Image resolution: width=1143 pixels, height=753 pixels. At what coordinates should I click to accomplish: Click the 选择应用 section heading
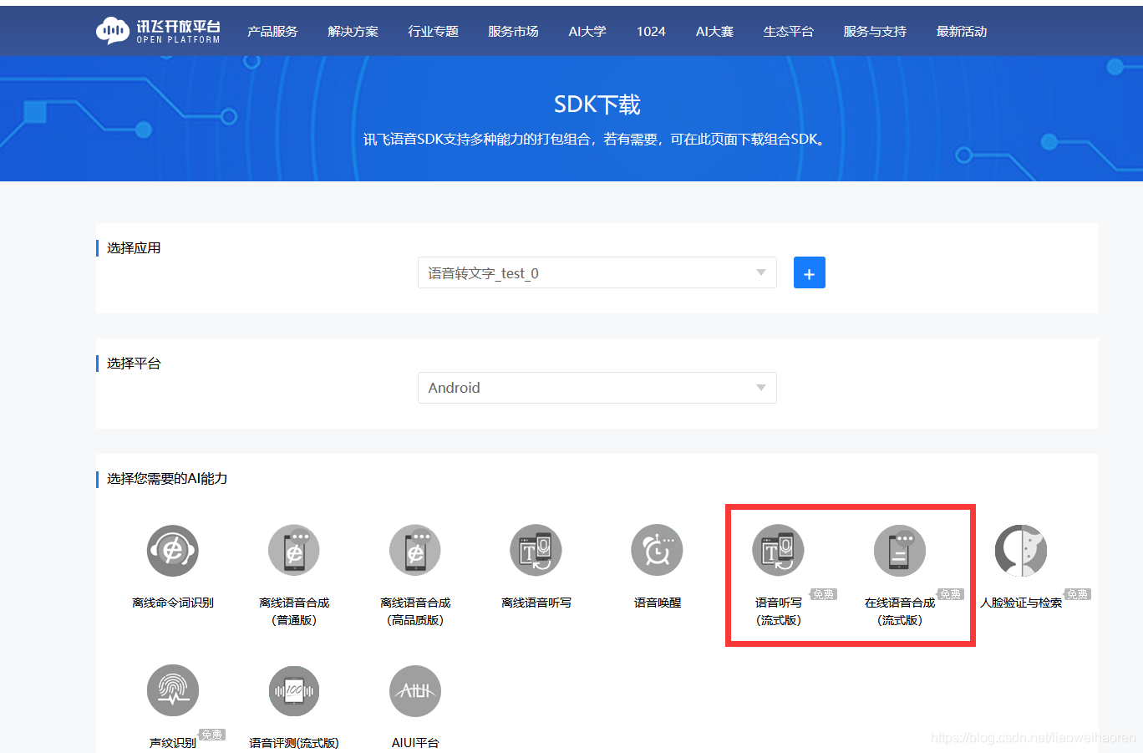[x=134, y=248]
